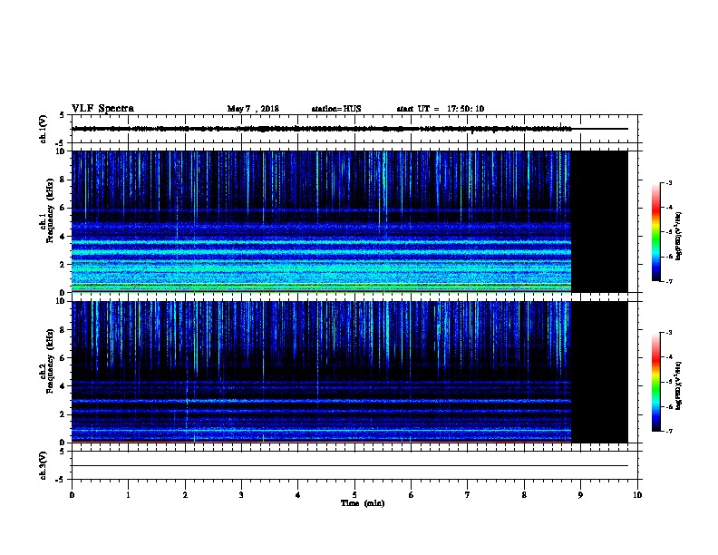Click time axis tick label "9"
The height and width of the screenshot is (555, 718).
point(580,495)
